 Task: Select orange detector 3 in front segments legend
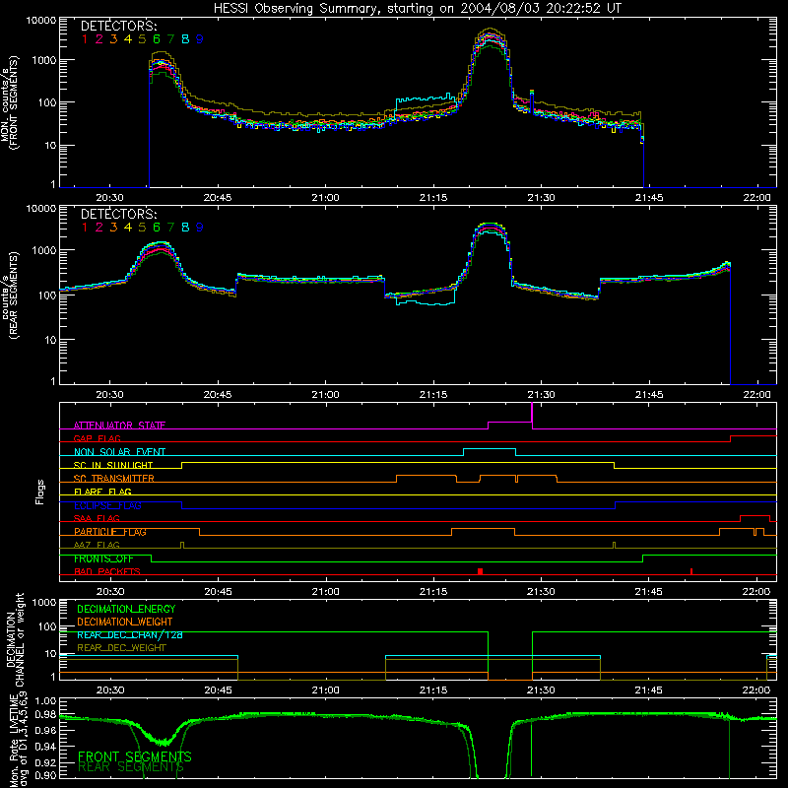pos(113,39)
